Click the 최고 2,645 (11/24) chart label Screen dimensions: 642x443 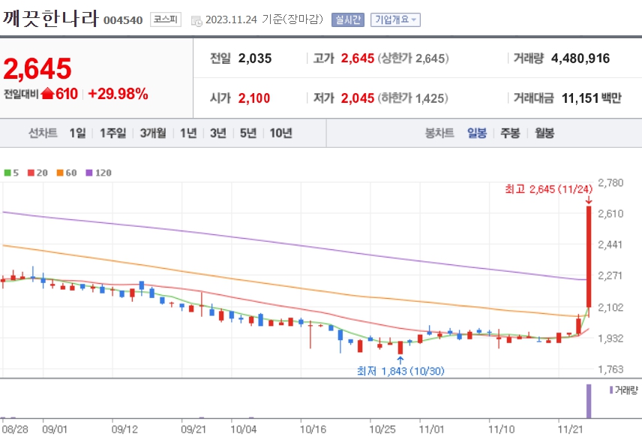coord(549,189)
